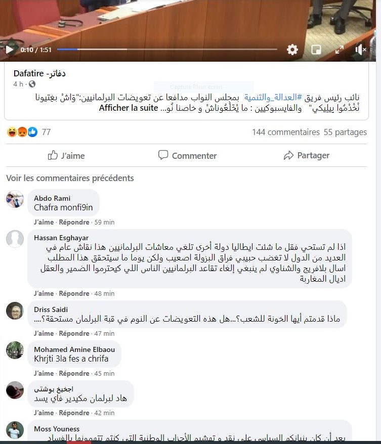Unmute the video speaker icon
This screenshot has height=444, width=381.
[x=361, y=50]
